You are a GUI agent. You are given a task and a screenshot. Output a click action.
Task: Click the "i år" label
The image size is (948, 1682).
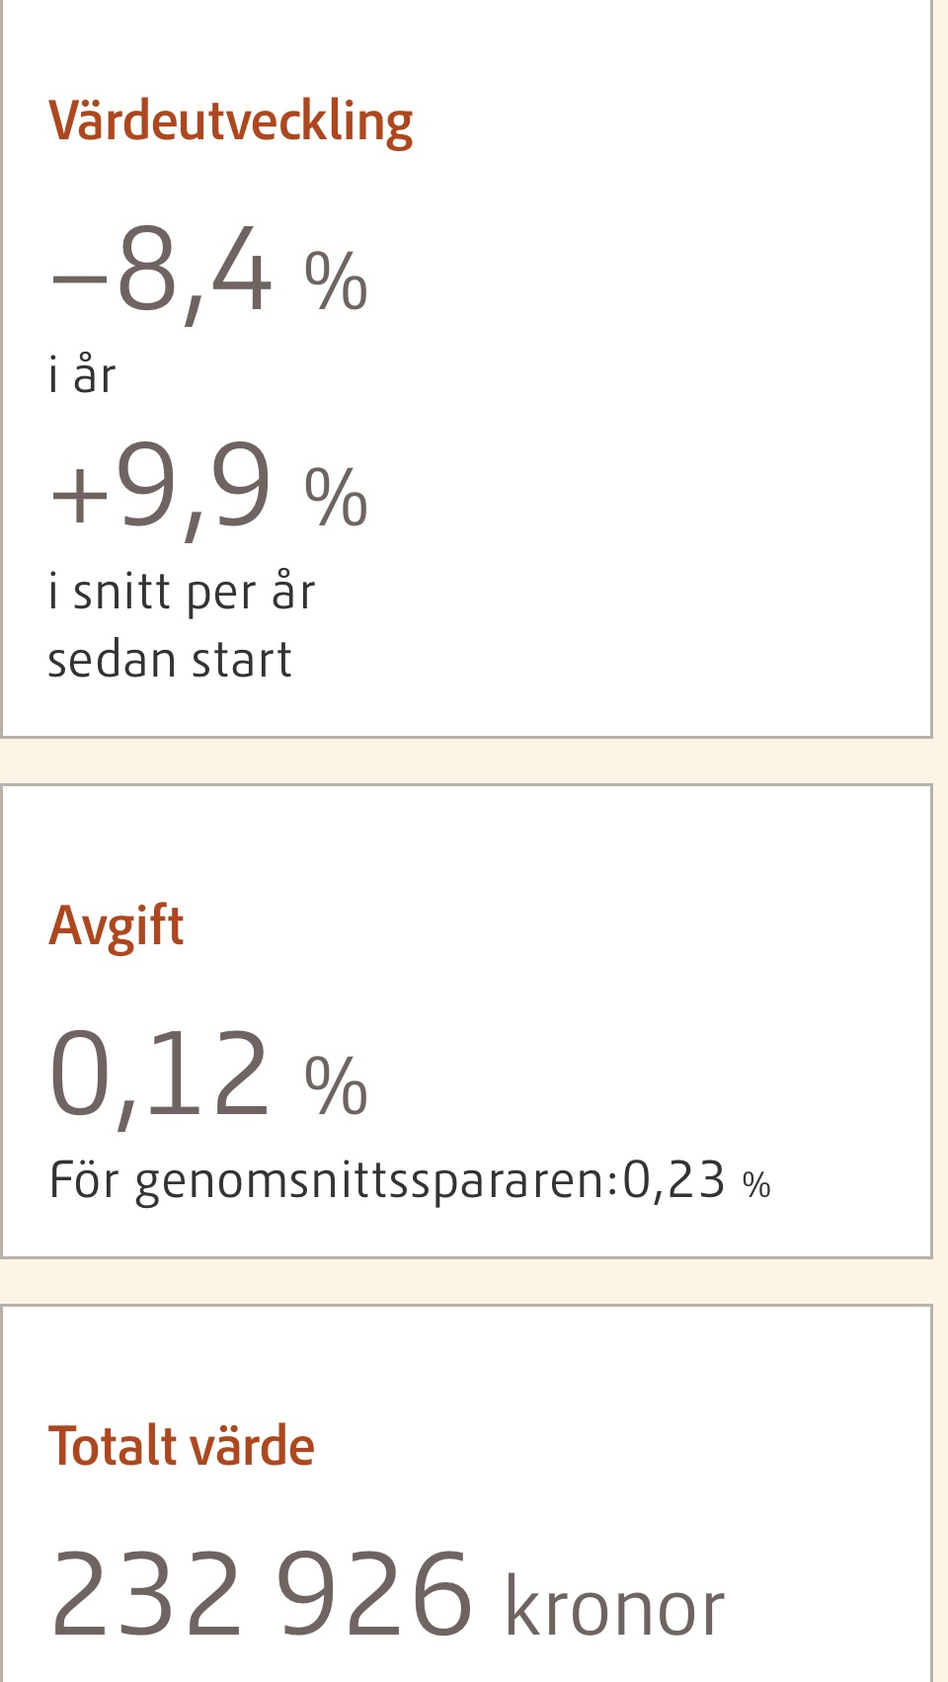pos(82,375)
